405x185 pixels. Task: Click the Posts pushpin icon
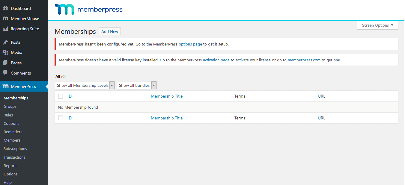(5, 42)
